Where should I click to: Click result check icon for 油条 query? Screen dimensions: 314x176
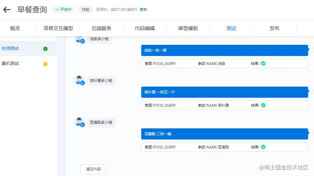(x=263, y=63)
